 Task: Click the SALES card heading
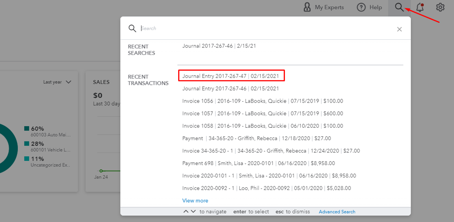click(101, 82)
